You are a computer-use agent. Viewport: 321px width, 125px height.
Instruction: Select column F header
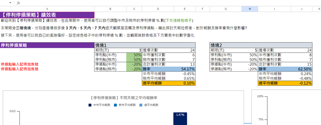202,9
